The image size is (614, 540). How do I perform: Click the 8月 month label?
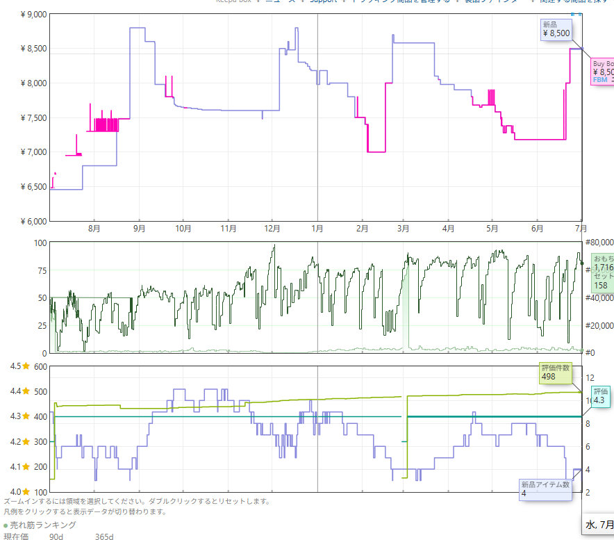pos(94,229)
